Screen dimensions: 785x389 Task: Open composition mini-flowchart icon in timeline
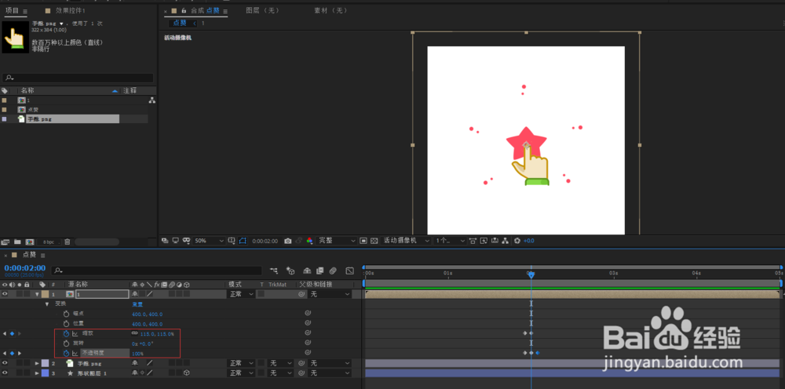pos(274,271)
